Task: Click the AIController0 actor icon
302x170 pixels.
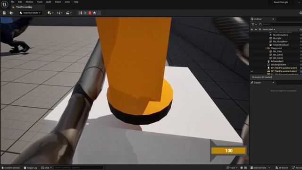Action: pyautogui.click(x=268, y=61)
